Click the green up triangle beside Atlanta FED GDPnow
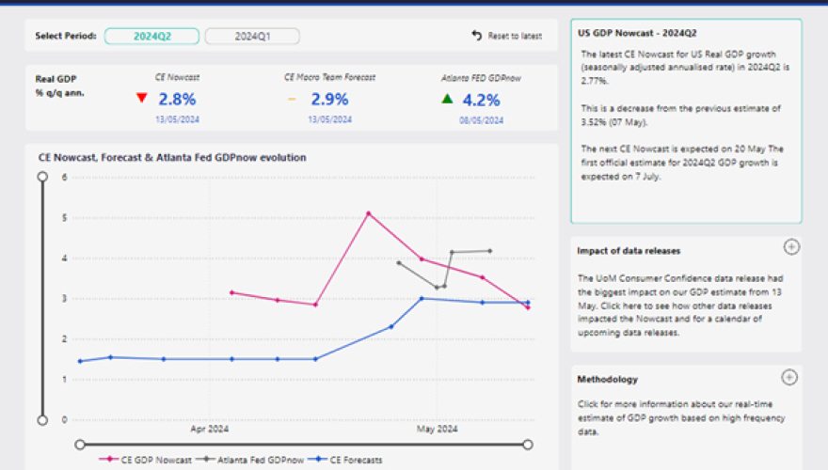The width and height of the screenshot is (828, 470). tap(447, 99)
